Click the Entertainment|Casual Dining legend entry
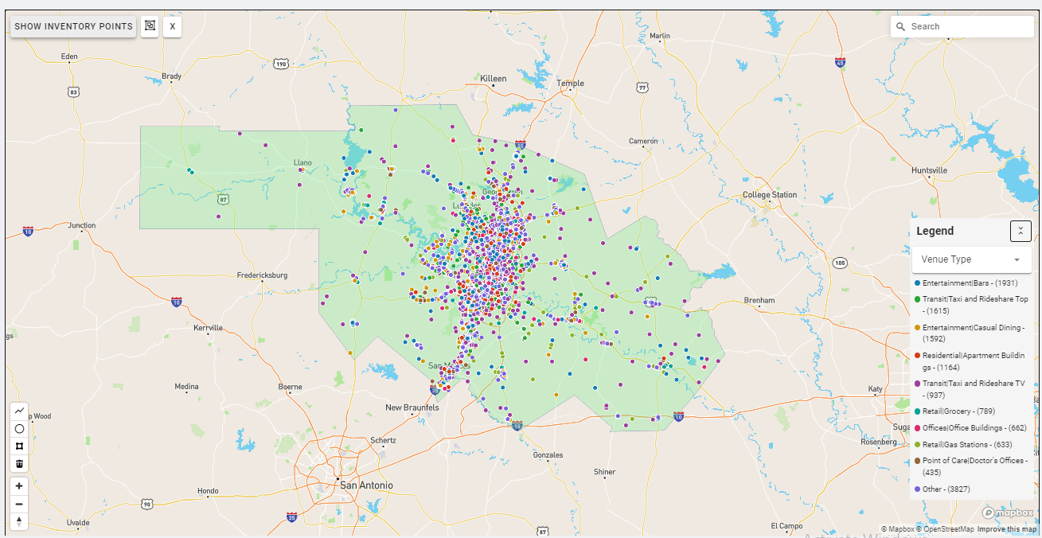The width and height of the screenshot is (1042, 538). (x=971, y=333)
